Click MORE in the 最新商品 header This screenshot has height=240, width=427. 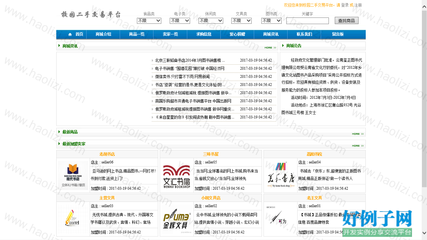(358, 134)
